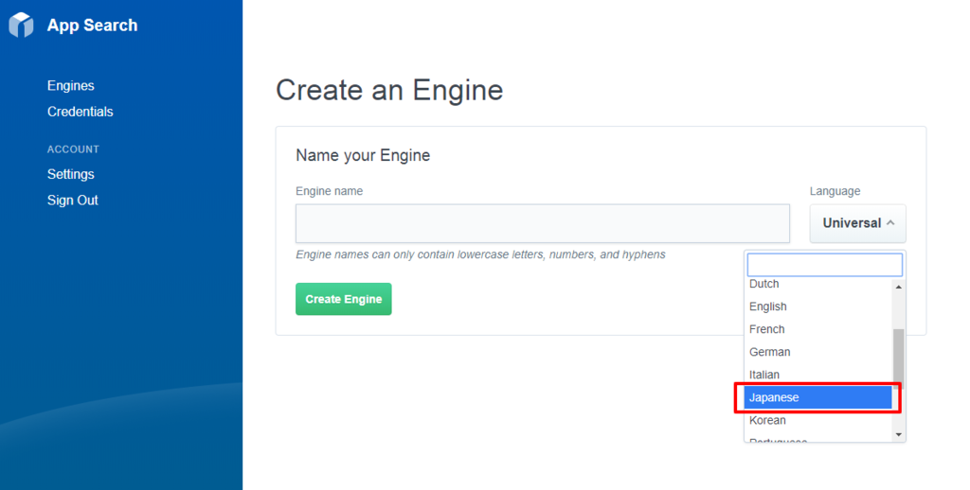970x490 pixels.
Task: Click the language list scroll down arrow
Action: click(x=899, y=435)
